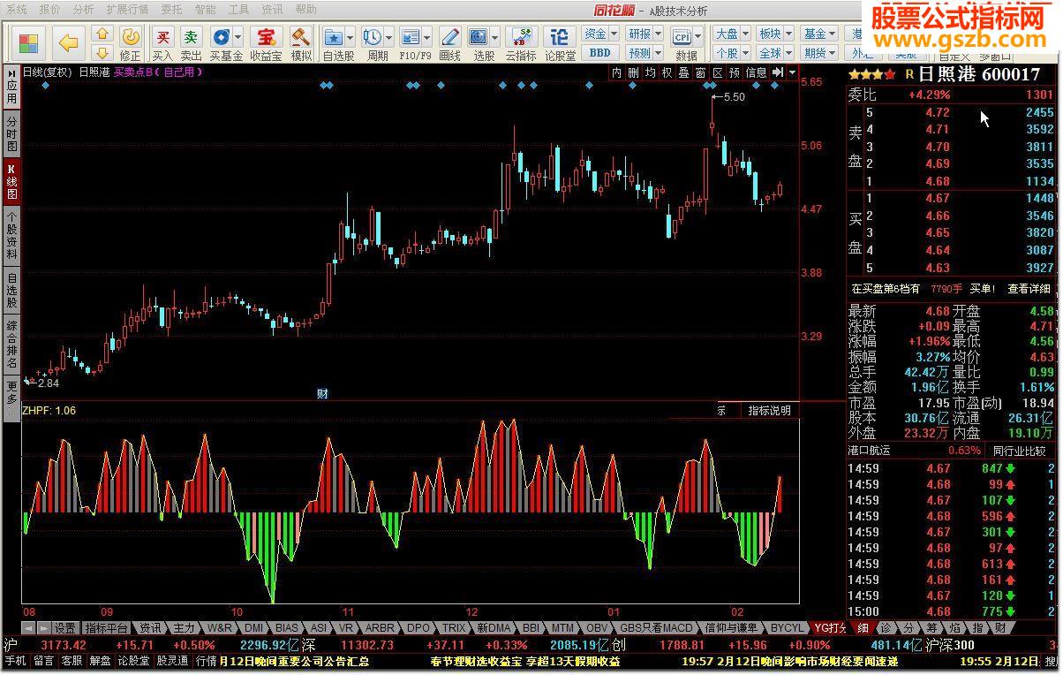
Task: Toggle the 删 chart option
Action: coord(633,72)
